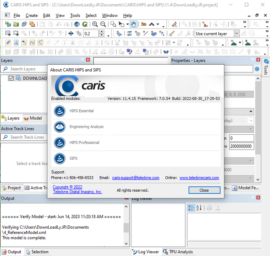Close the About CARIS dialog
Viewport: 270px width, 256px height.
(x=204, y=190)
